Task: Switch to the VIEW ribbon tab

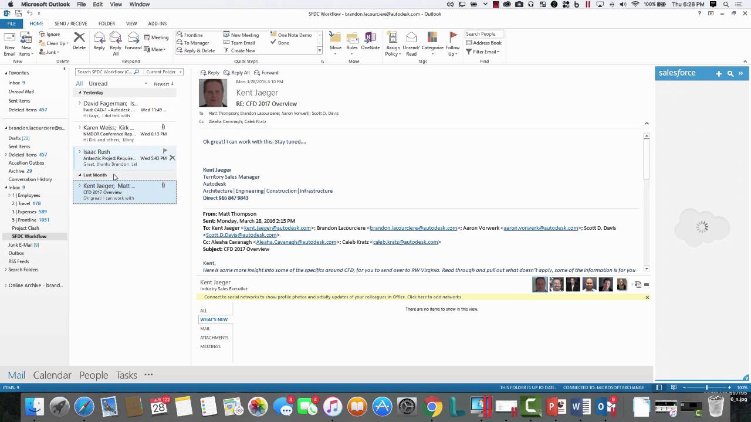Action: coord(131,23)
